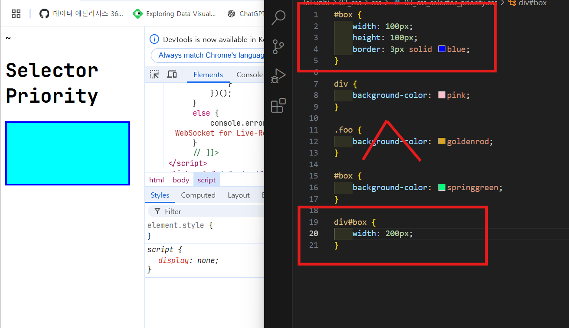The width and height of the screenshot is (569, 328).
Task: Toggle the device toolbar icon in DevTools
Action: pyautogui.click(x=172, y=75)
